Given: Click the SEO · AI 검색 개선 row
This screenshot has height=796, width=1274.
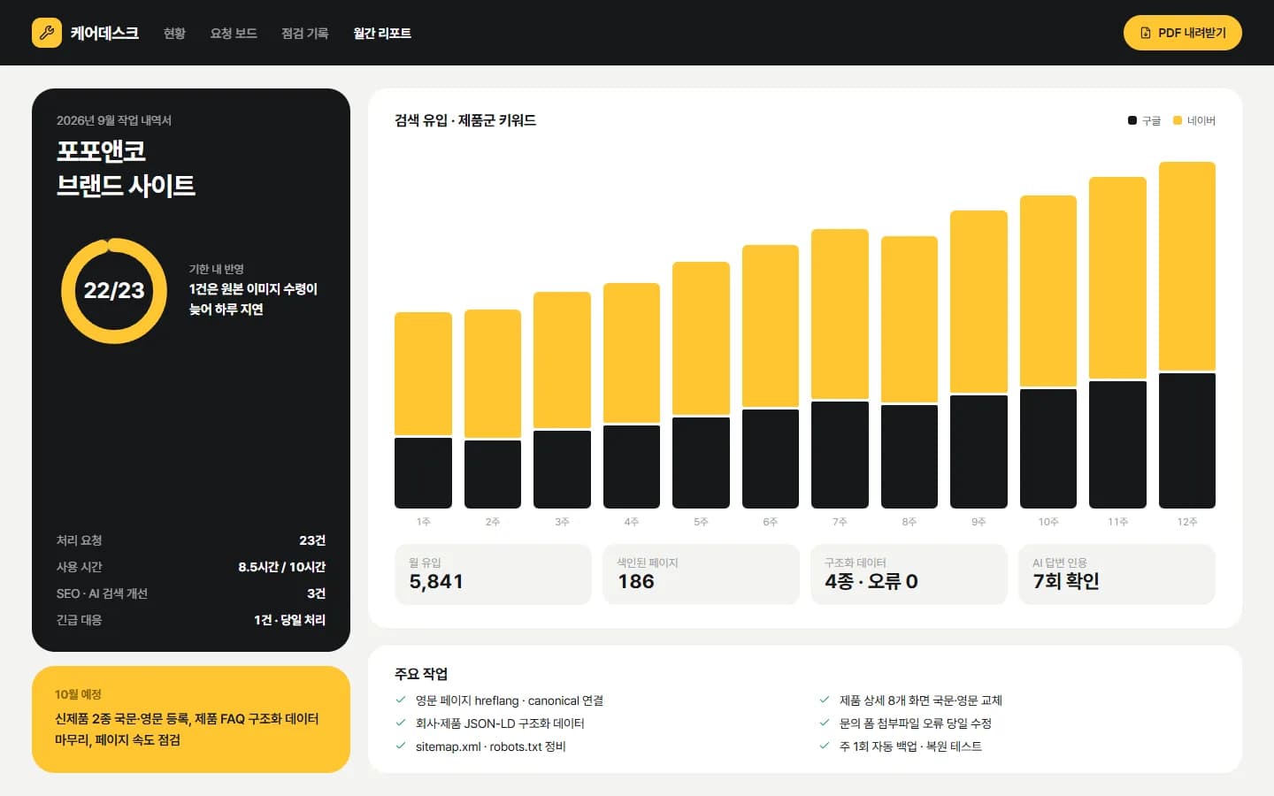Looking at the screenshot, I should 191,593.
